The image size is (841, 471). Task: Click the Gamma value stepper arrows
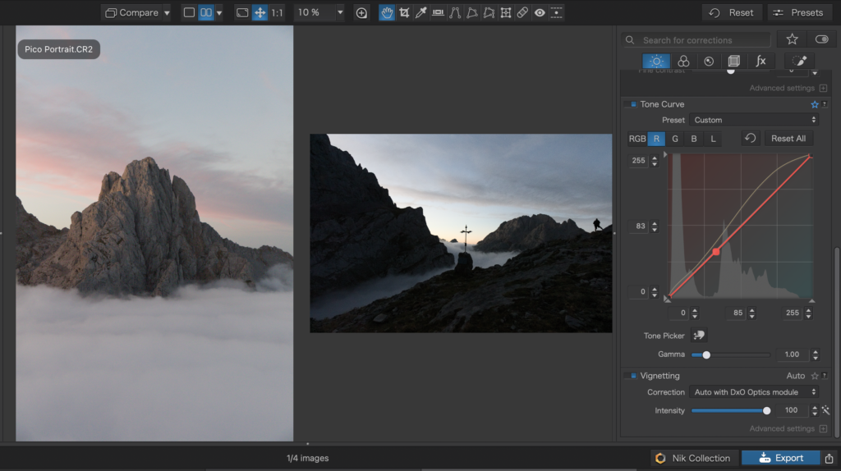(x=816, y=354)
